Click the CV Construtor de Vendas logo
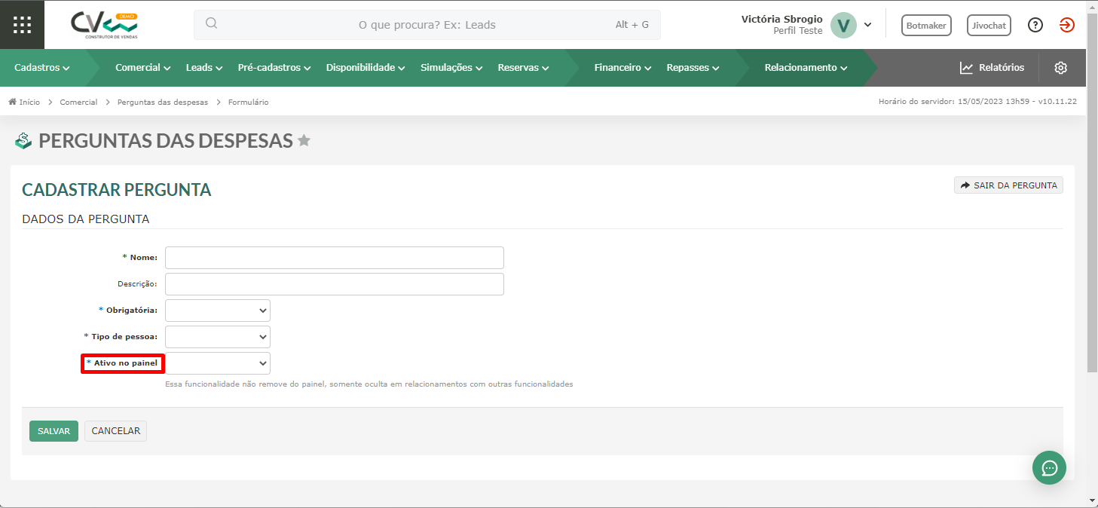The image size is (1098, 508). click(x=105, y=25)
